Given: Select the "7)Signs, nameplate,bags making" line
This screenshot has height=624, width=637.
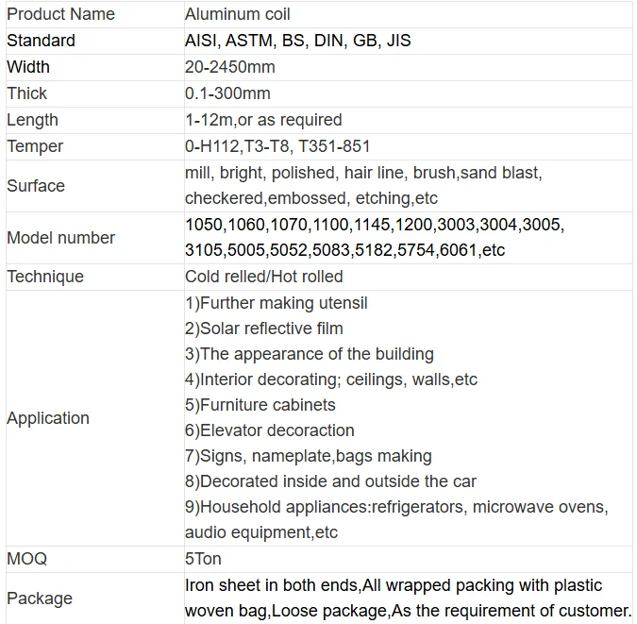Looking at the screenshot, I should click(309, 456).
